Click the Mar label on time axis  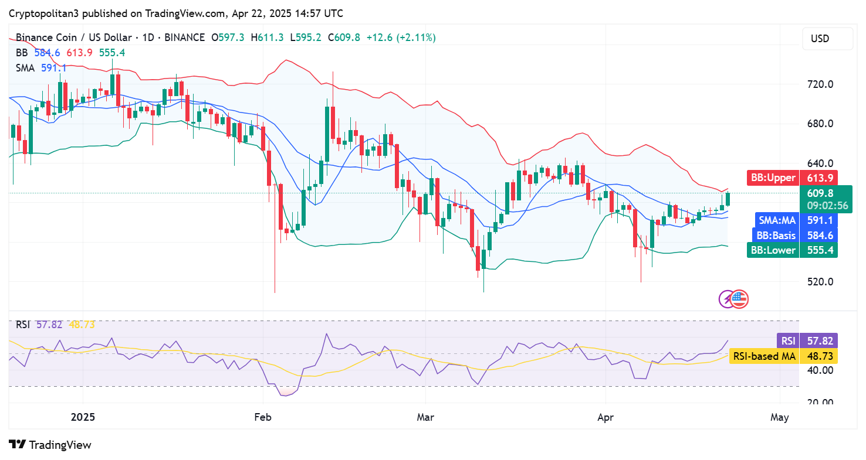[x=425, y=418]
